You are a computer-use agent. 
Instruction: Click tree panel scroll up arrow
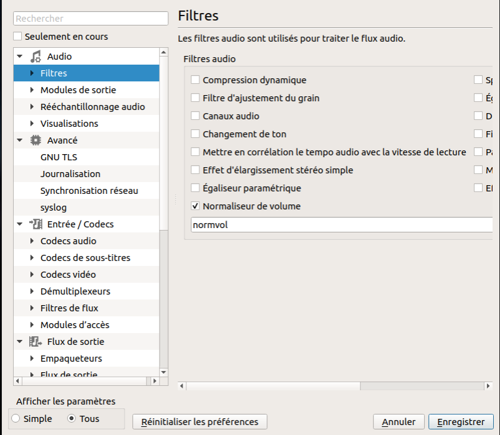[163, 52]
